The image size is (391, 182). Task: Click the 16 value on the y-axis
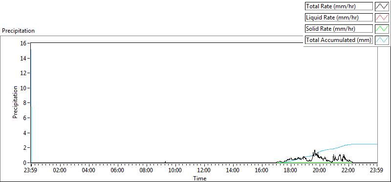[23, 43]
